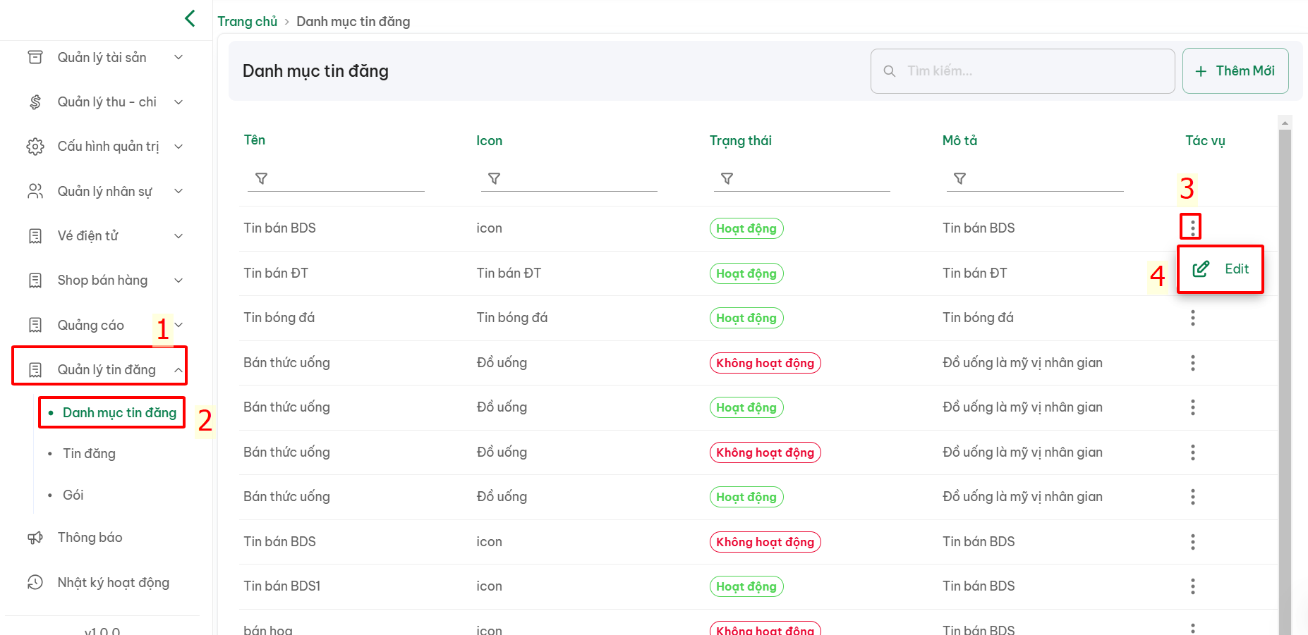Open Nhật ký hoạt động from the sidebar
The width and height of the screenshot is (1308, 635).
tap(113, 583)
